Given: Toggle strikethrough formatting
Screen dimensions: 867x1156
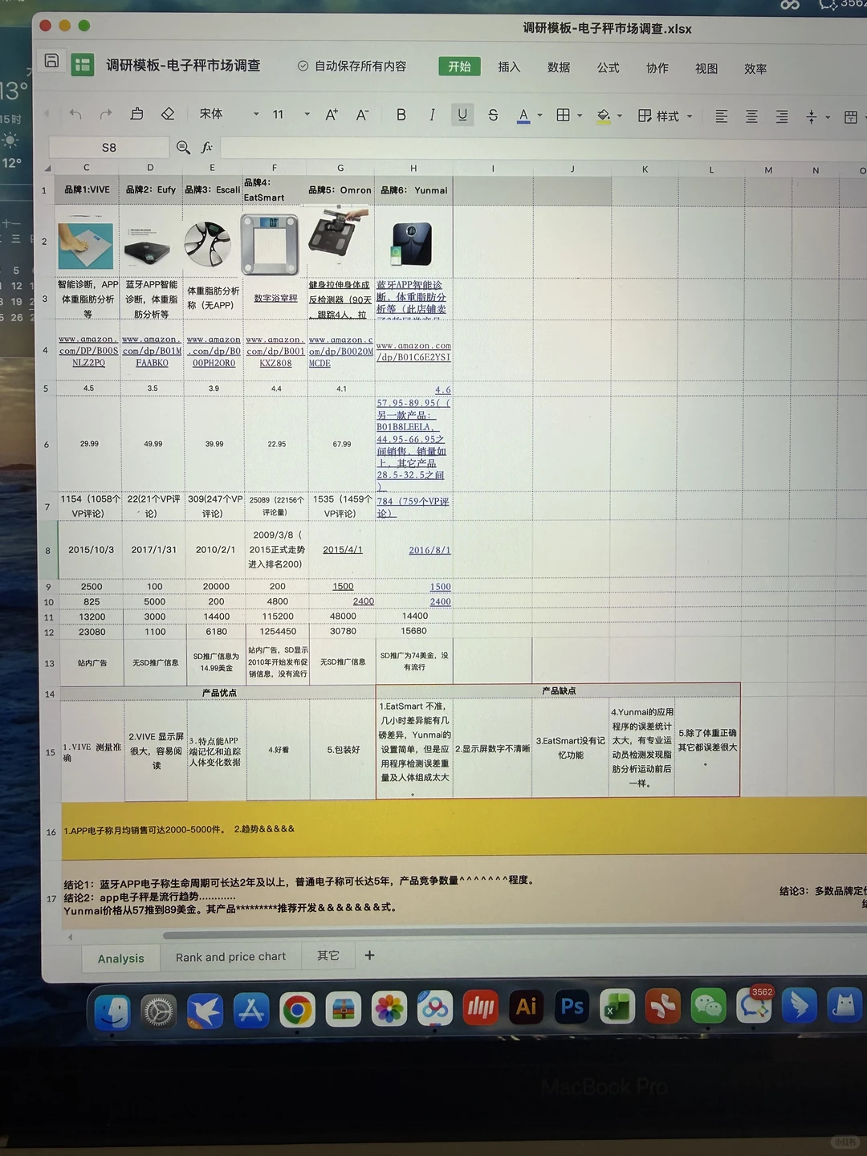Looking at the screenshot, I should tap(493, 115).
